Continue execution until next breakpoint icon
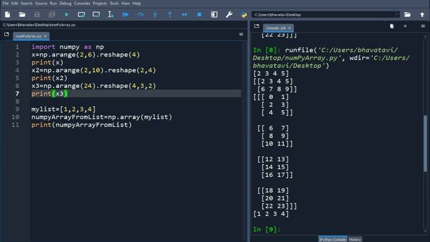The height and width of the screenshot is (242, 430). (185, 15)
